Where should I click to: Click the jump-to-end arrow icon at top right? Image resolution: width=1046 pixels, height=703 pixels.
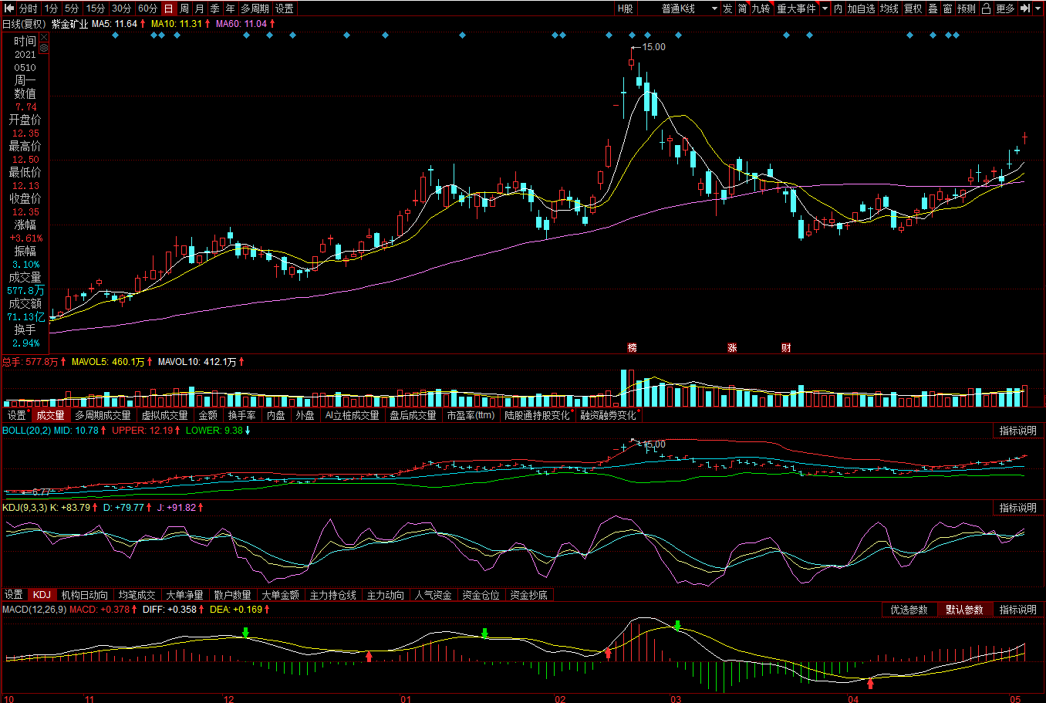1025,8
